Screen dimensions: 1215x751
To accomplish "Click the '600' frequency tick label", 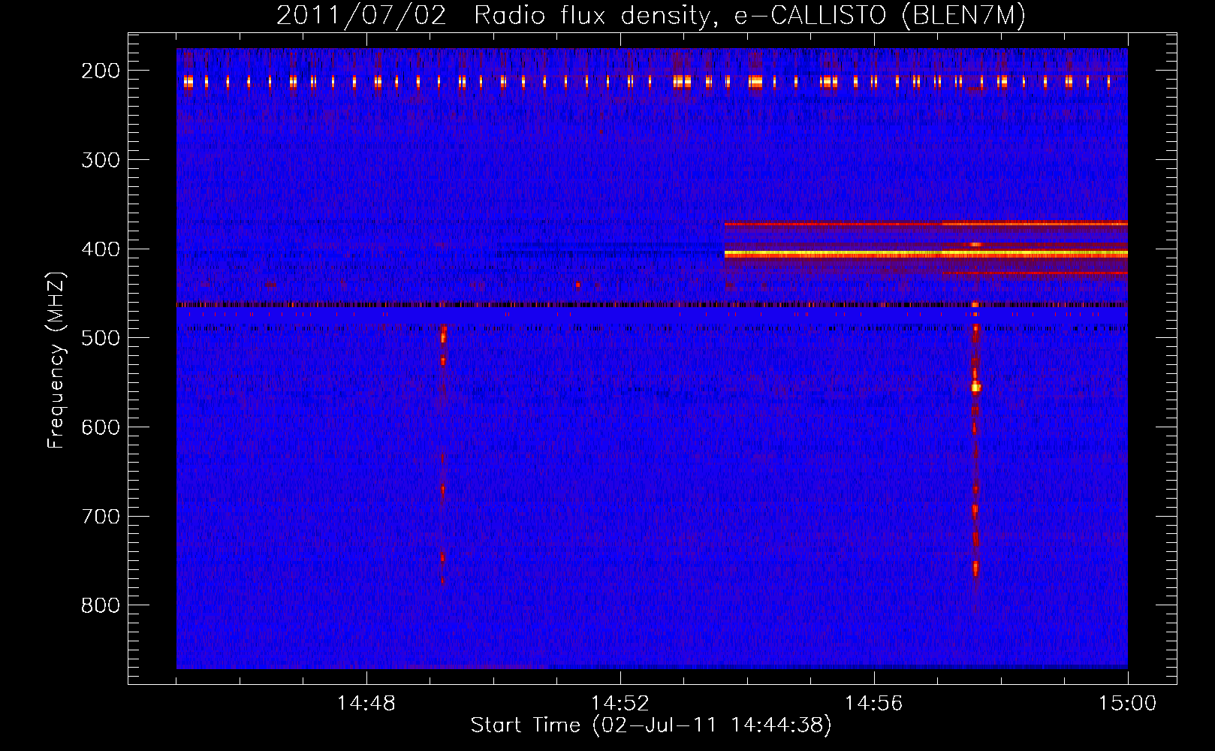I will tap(101, 427).
